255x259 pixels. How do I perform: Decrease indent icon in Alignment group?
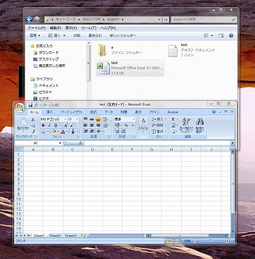point(85,131)
